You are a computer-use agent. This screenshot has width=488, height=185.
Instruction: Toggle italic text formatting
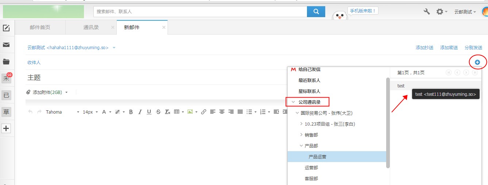(x=140, y=112)
